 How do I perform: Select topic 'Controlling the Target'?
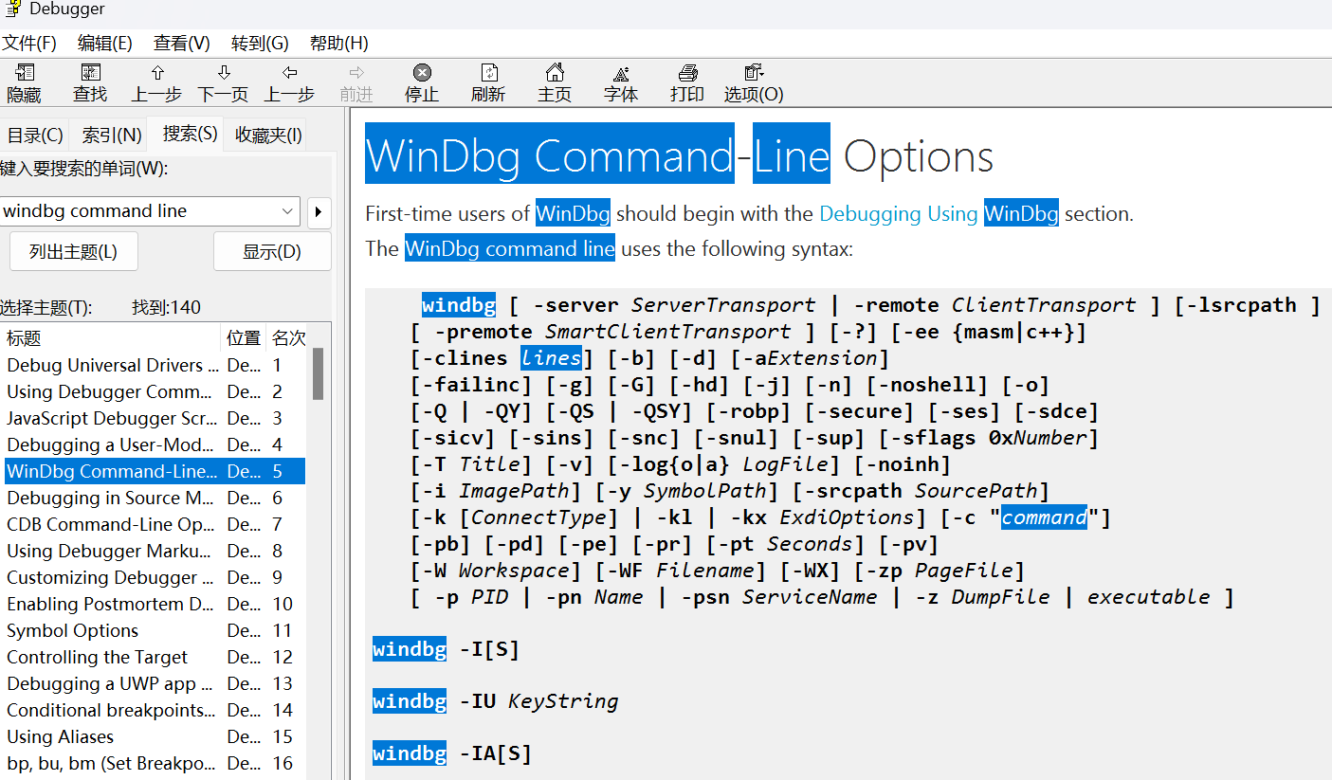click(x=155, y=657)
